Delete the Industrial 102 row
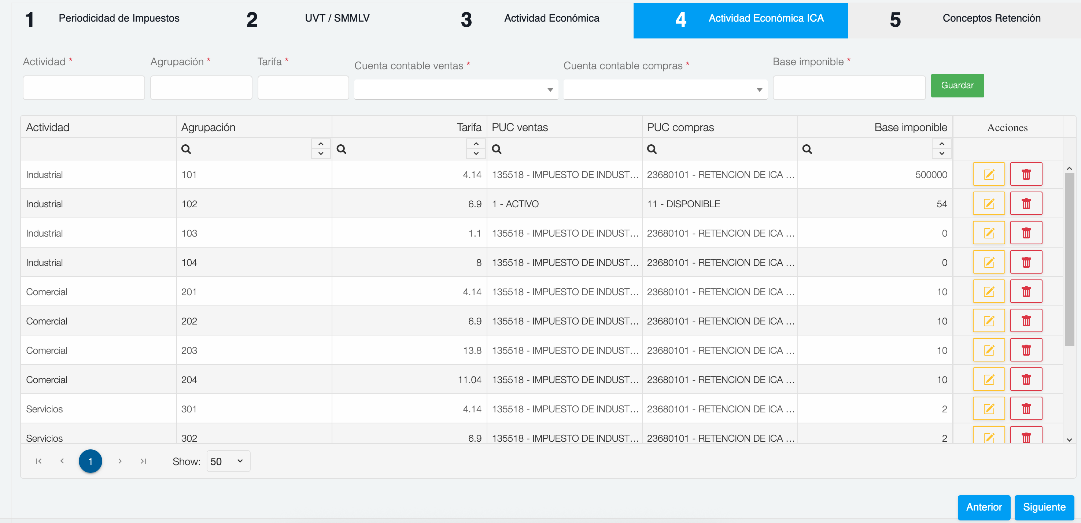 pos(1026,203)
